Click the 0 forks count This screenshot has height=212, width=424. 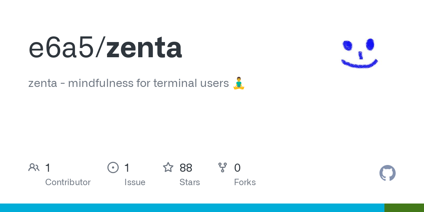tap(237, 168)
